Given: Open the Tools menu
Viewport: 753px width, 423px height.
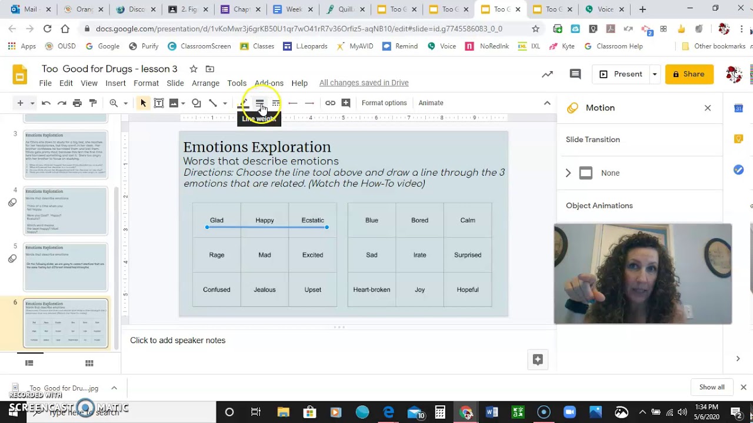Looking at the screenshot, I should [236, 83].
